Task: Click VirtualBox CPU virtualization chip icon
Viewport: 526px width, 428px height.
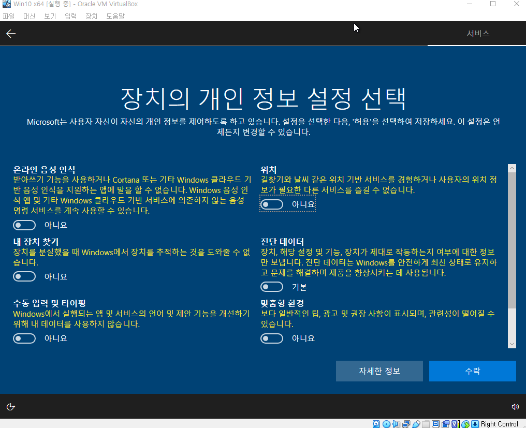Action: click(x=455, y=424)
